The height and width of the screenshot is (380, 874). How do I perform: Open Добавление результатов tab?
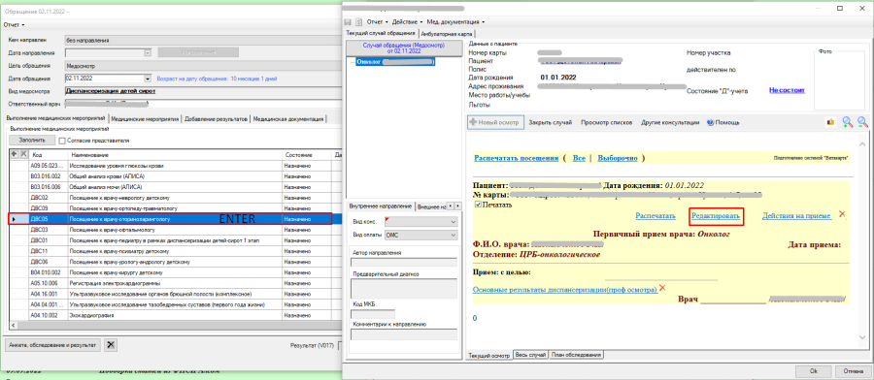pyautogui.click(x=216, y=119)
